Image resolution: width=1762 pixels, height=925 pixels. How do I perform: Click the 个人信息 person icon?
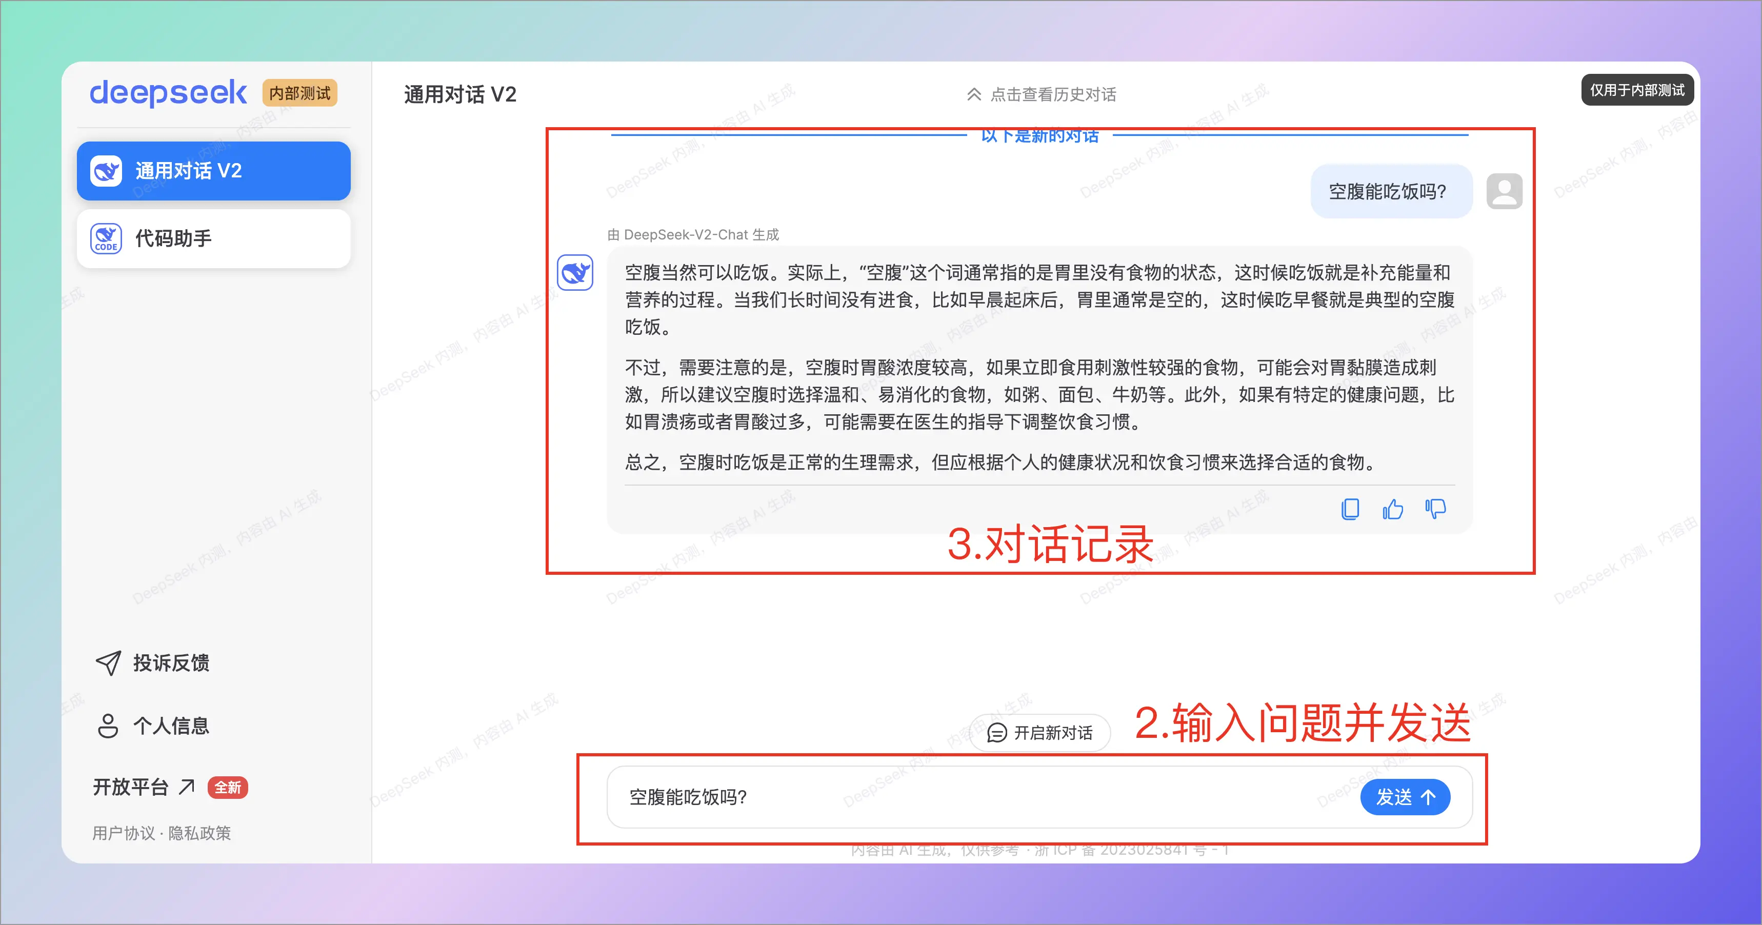coord(108,726)
